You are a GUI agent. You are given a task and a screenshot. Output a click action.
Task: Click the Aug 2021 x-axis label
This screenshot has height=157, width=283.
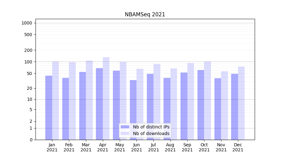(170, 147)
